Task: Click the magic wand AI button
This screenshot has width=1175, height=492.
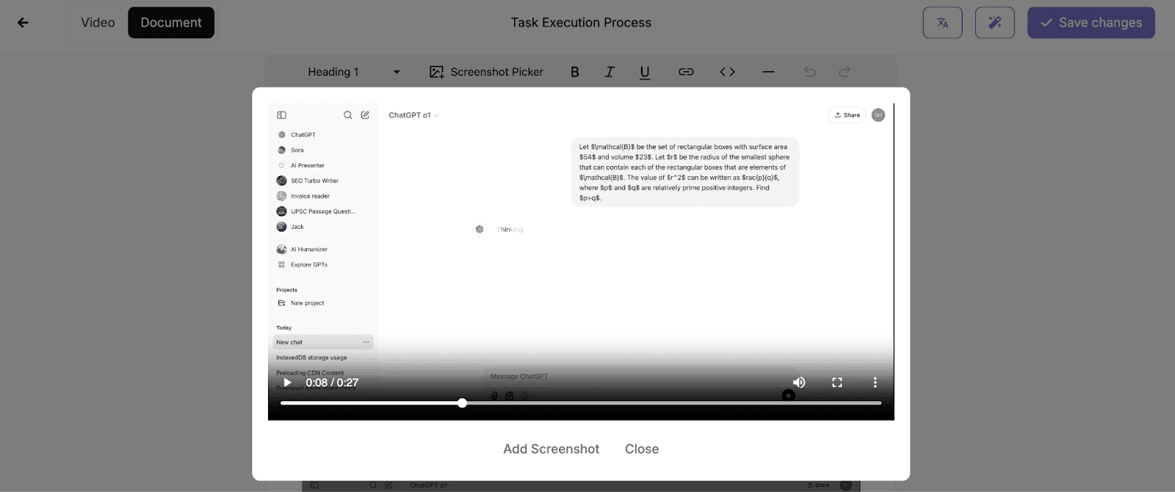Action: (994, 23)
